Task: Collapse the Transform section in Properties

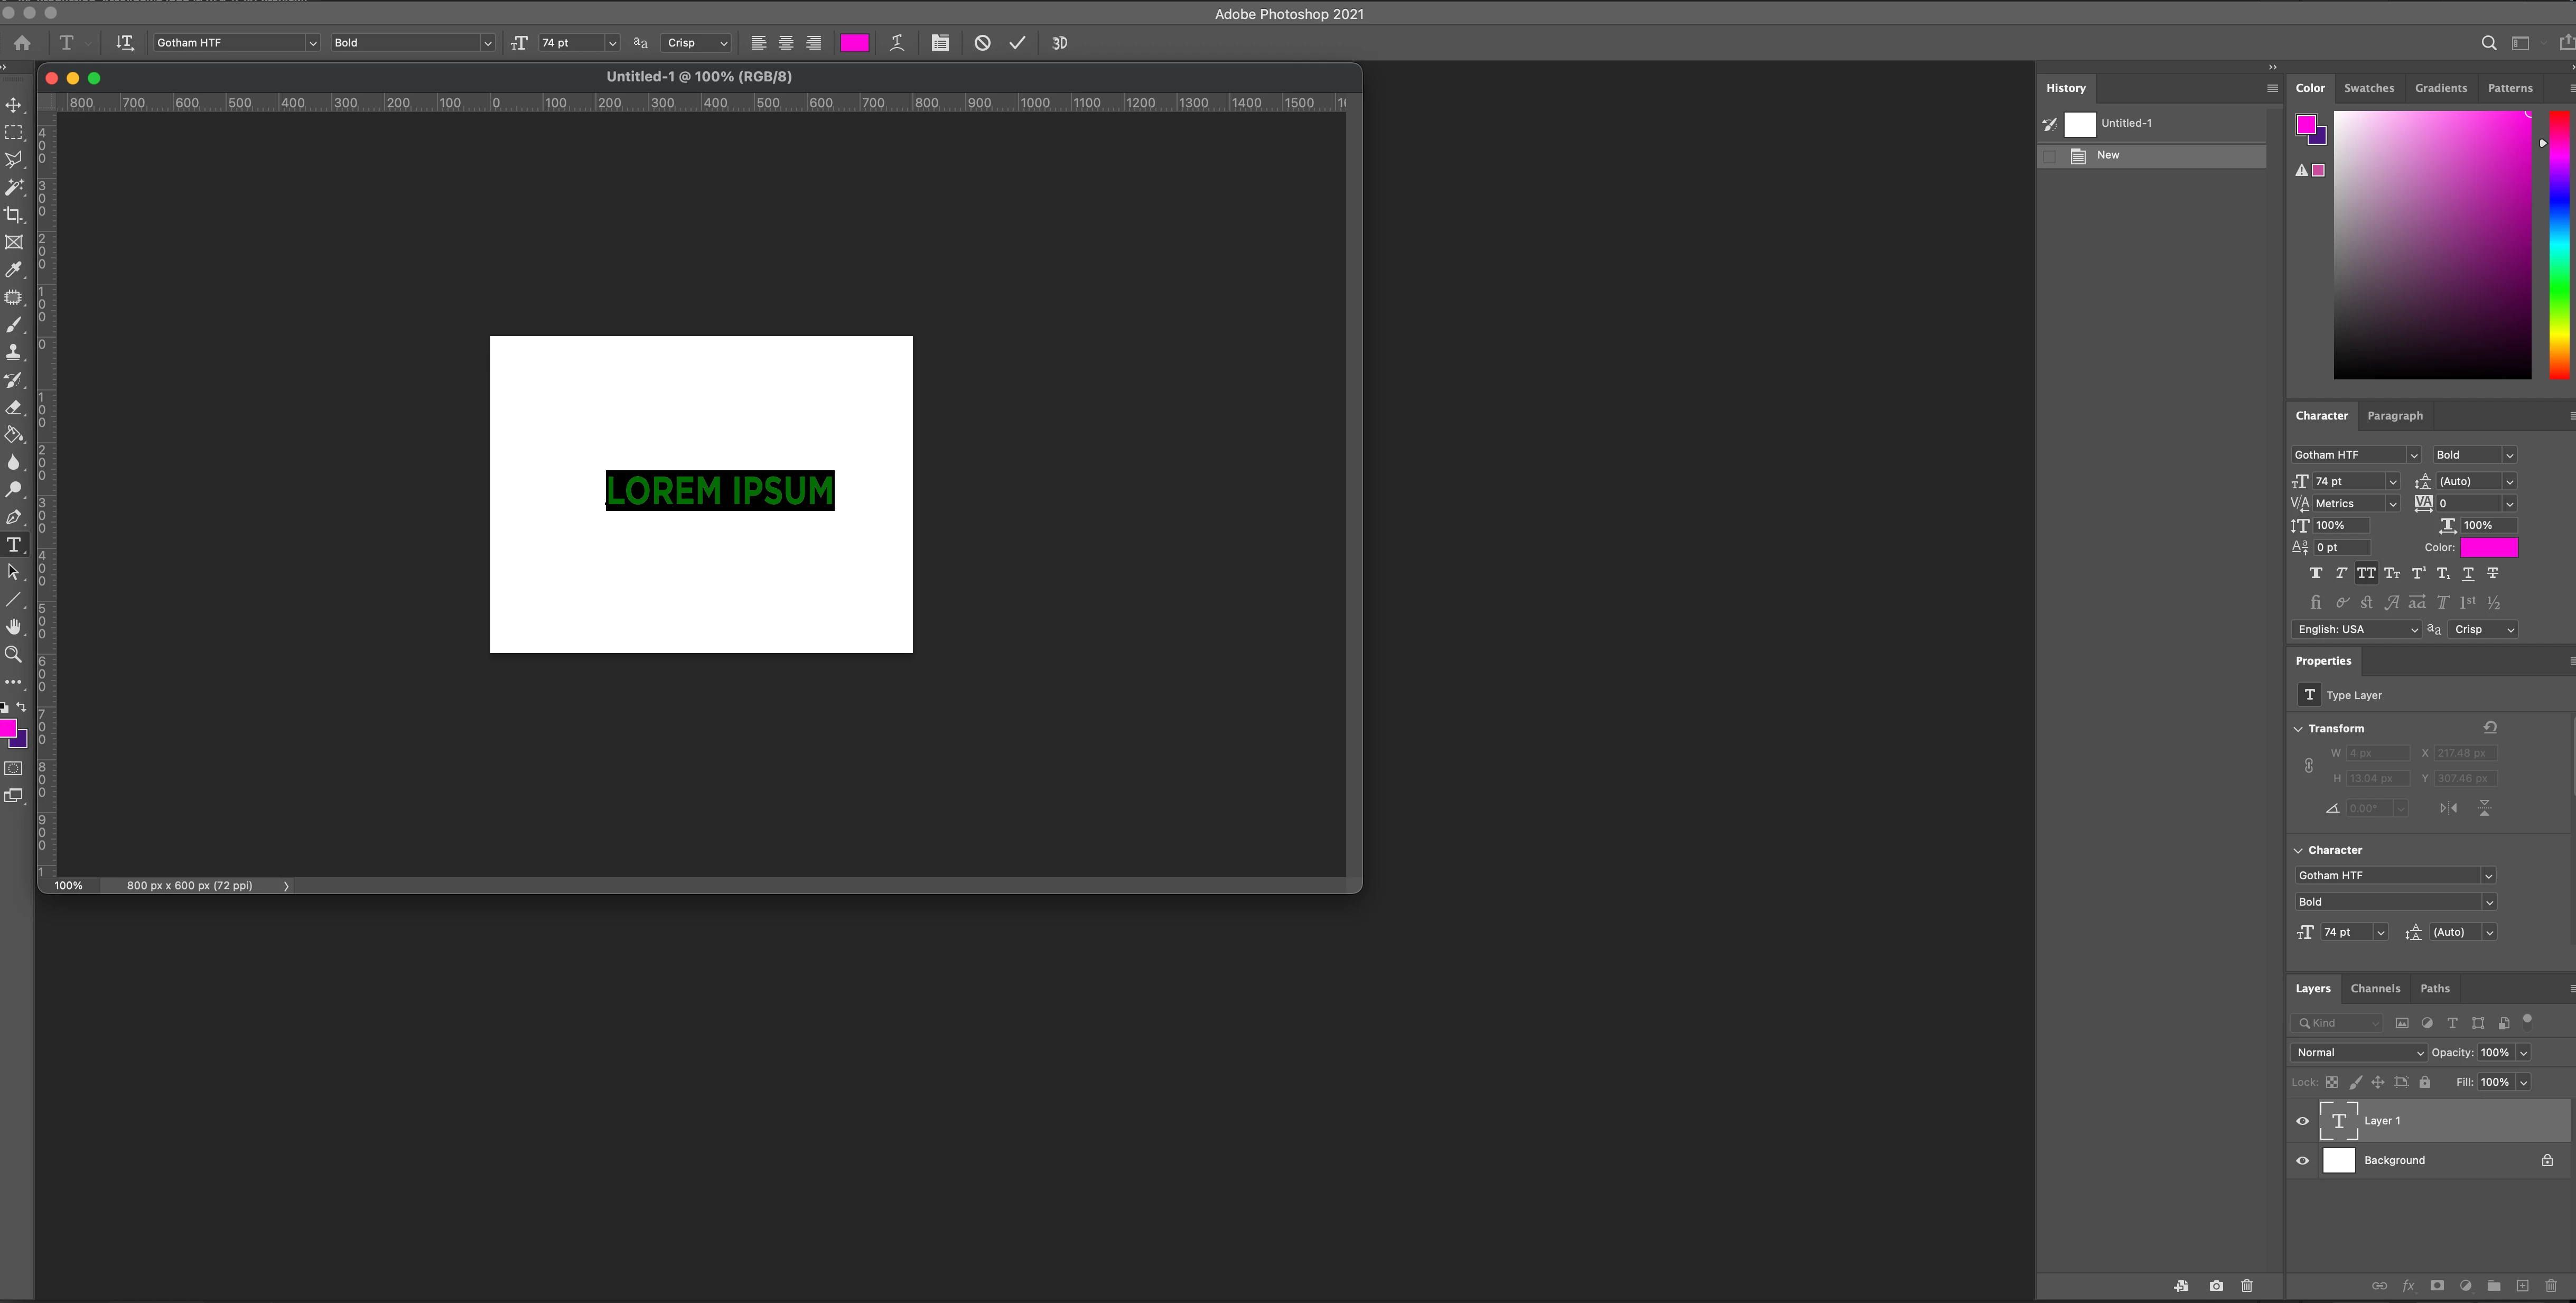Action: coord(2298,729)
